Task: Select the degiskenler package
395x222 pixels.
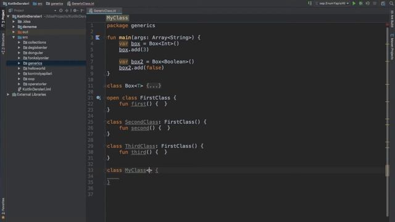Action: click(37, 47)
